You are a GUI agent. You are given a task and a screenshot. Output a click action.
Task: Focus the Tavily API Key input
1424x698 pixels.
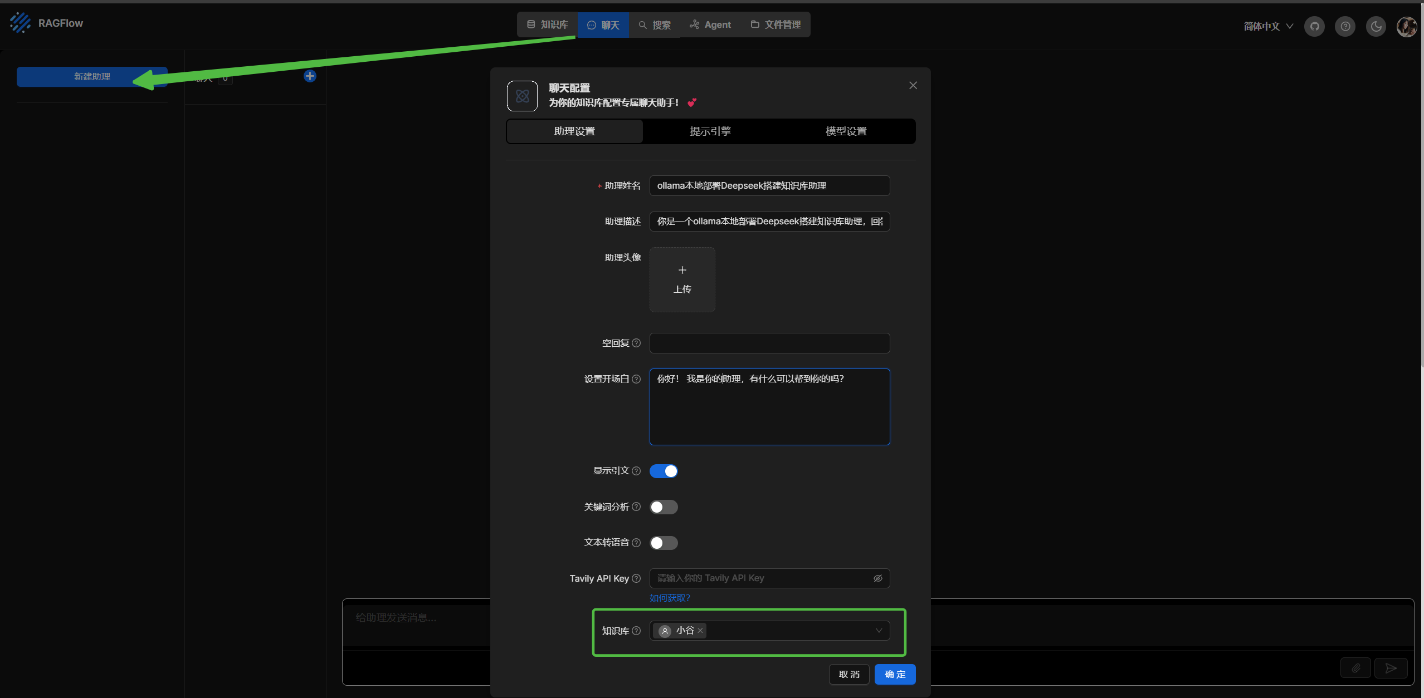coord(761,578)
